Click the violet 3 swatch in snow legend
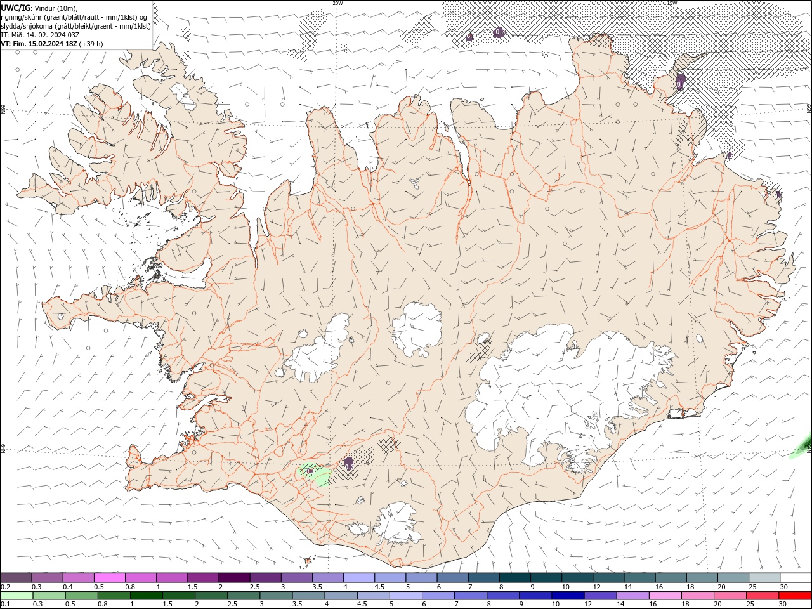 [296, 577]
